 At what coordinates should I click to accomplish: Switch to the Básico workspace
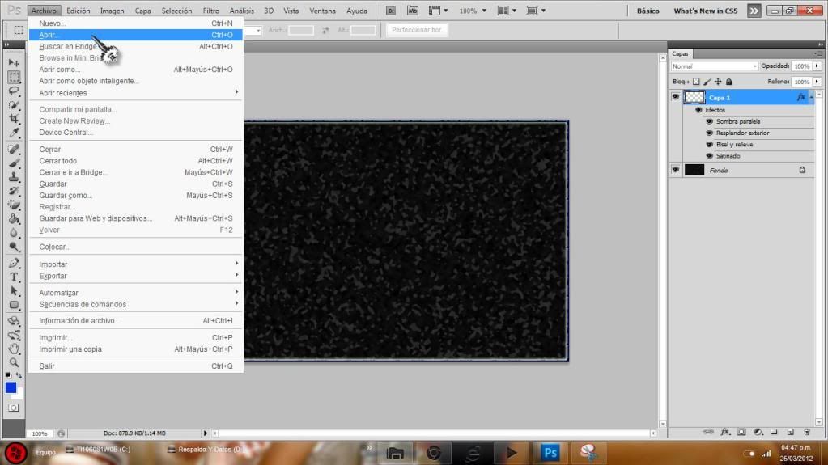648,11
